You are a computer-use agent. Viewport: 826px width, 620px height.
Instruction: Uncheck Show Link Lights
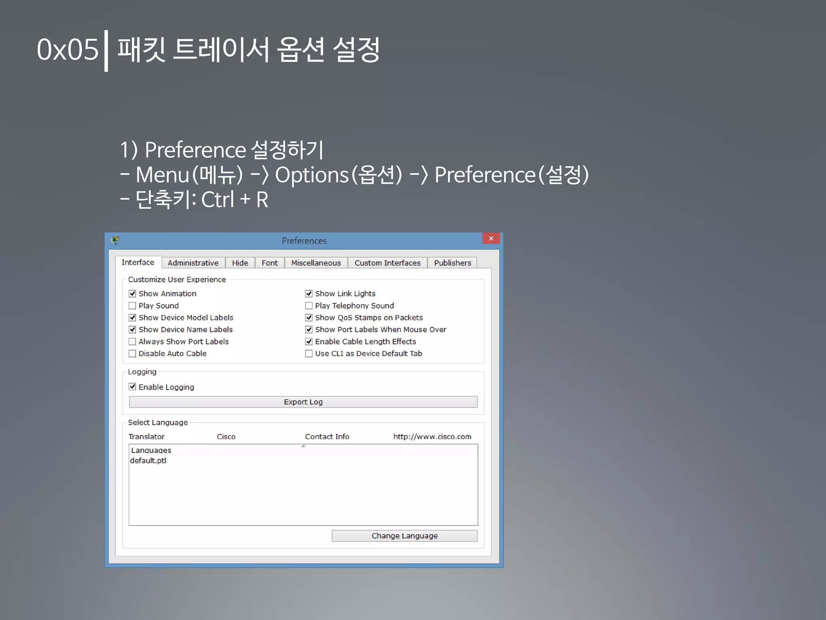tap(309, 293)
